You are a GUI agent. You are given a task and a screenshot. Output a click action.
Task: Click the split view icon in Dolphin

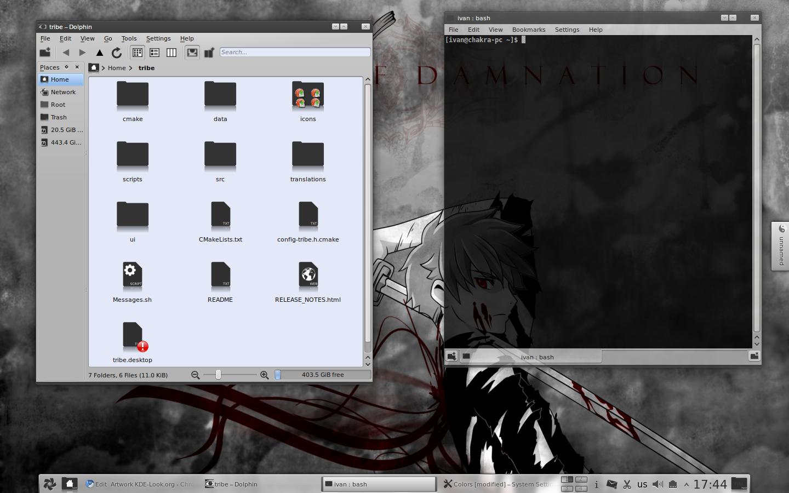tap(209, 53)
